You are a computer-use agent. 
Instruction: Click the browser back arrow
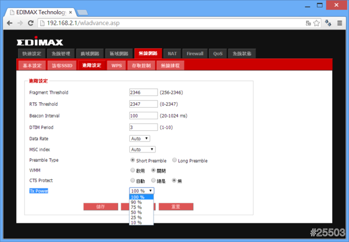click(x=8, y=23)
